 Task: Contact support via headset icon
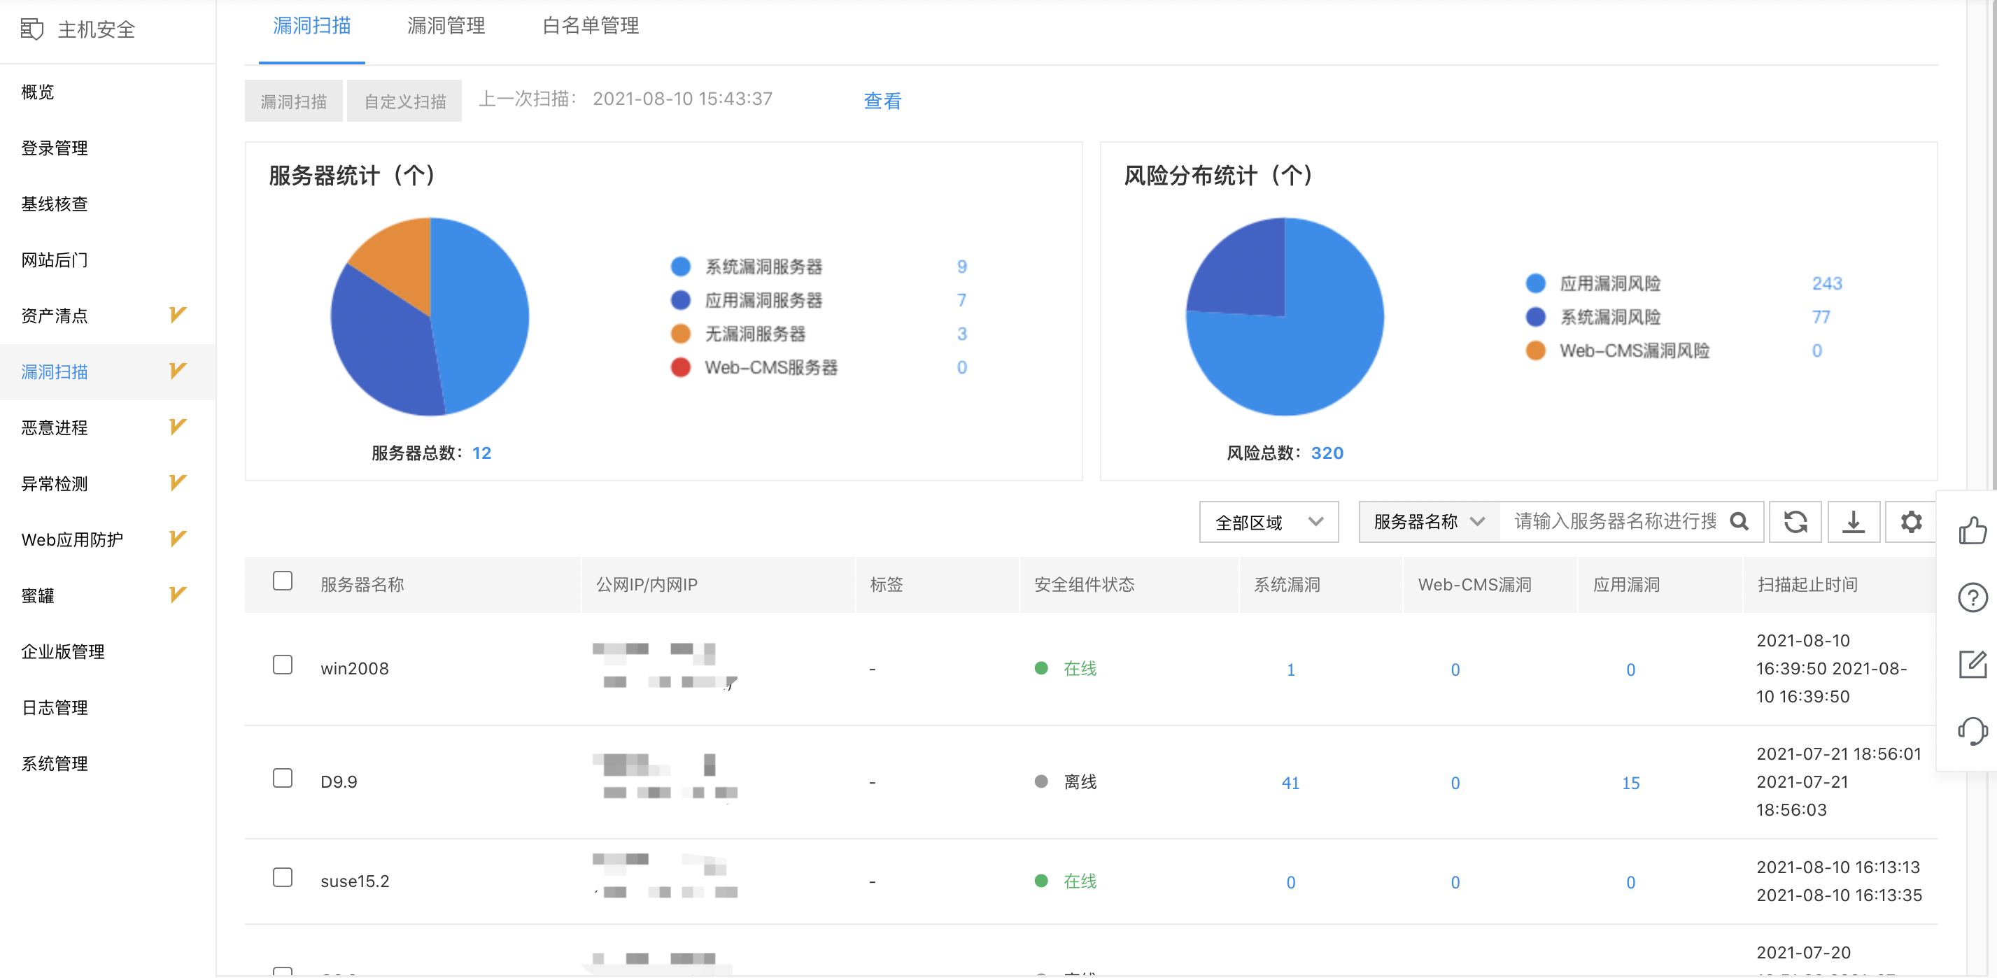1973,731
